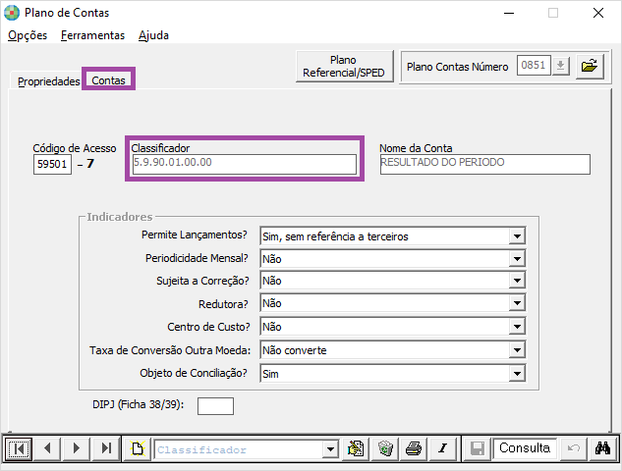Click the DIPJ Ficha 38/39 field

pos(215,406)
